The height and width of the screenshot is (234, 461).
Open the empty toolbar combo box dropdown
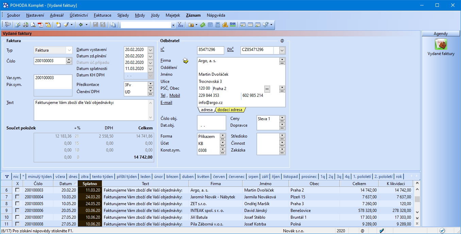[x=173, y=25]
